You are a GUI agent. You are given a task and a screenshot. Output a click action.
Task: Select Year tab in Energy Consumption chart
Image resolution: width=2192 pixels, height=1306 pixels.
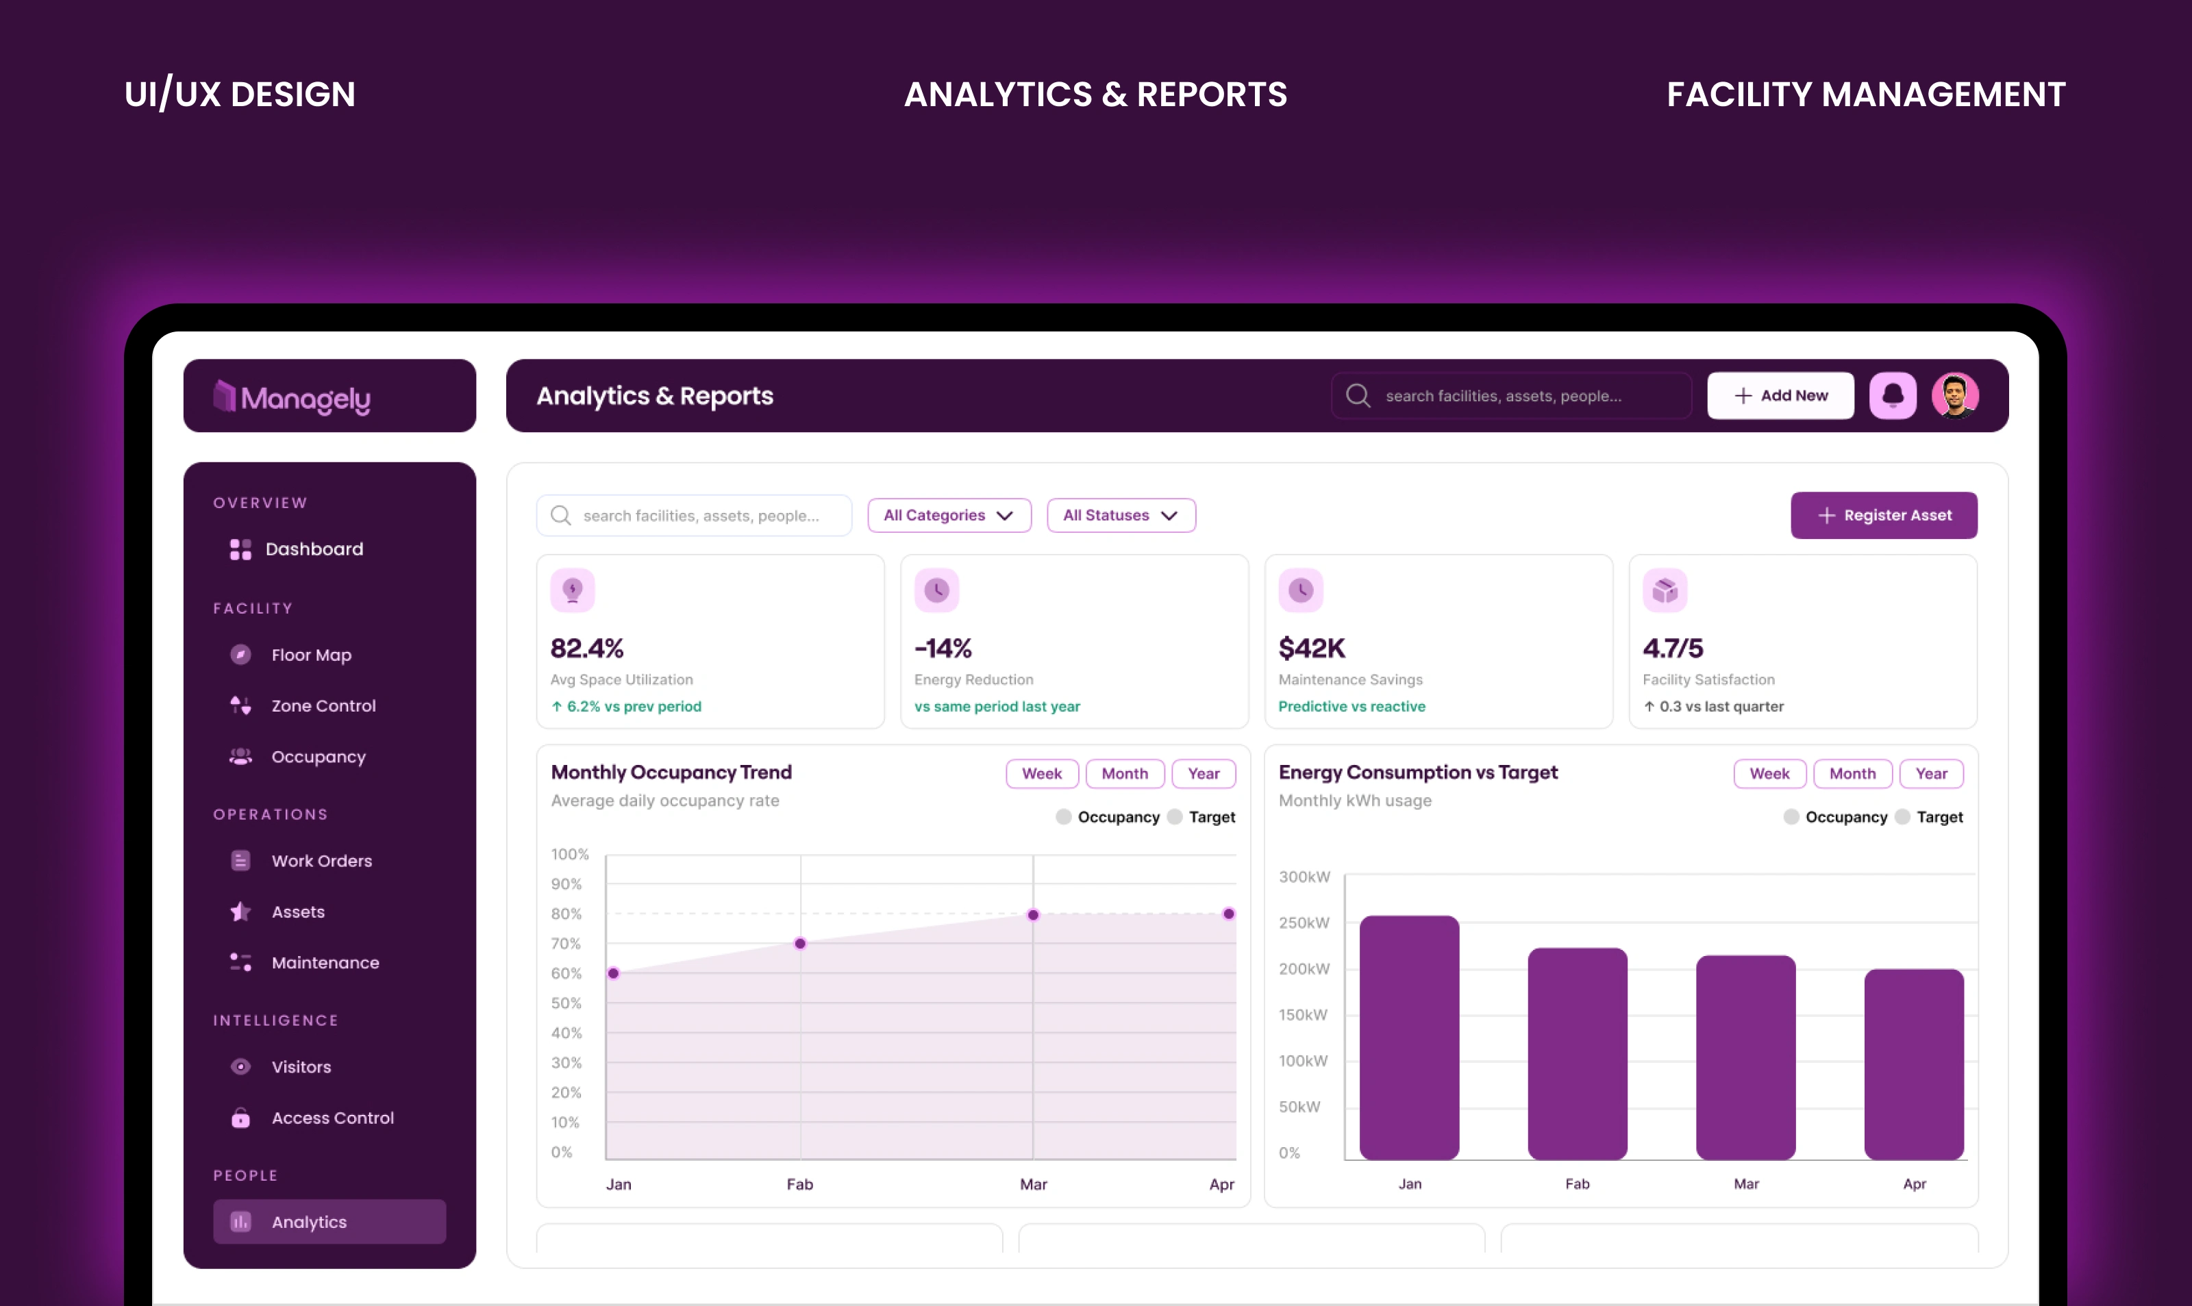[x=1932, y=774]
